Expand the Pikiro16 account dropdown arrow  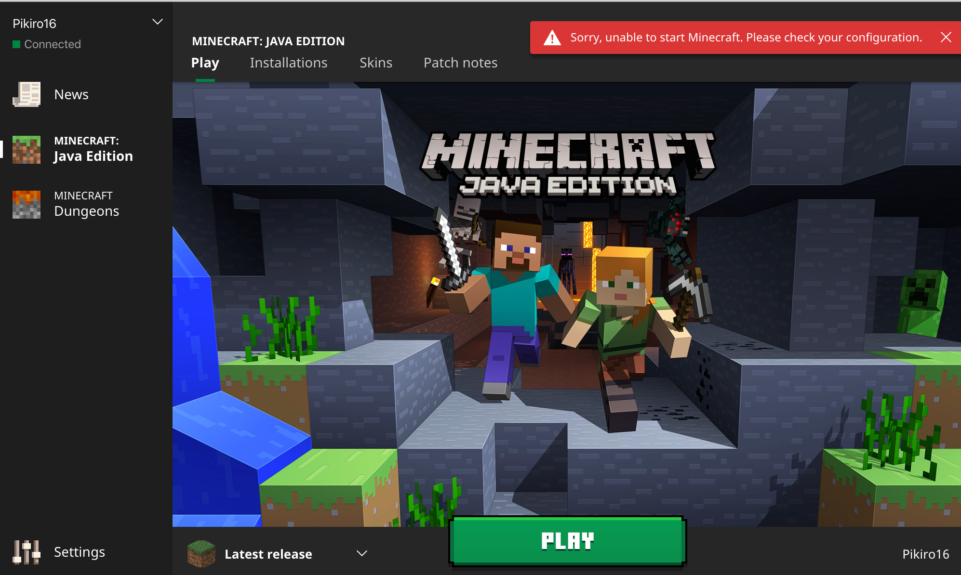click(x=157, y=22)
